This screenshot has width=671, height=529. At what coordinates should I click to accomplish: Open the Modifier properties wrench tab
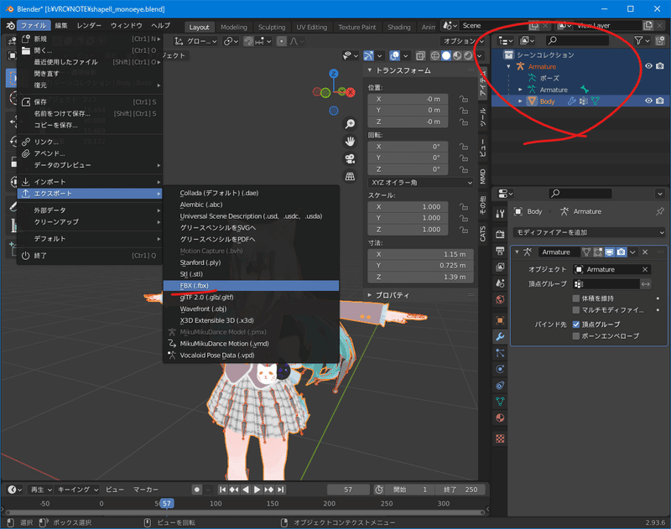pos(500,336)
